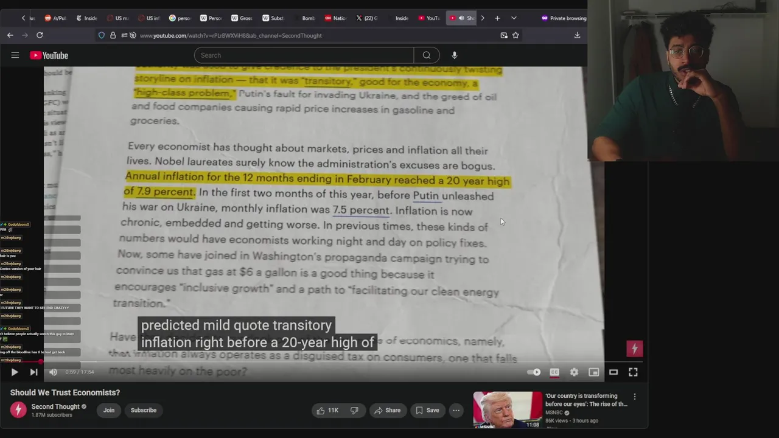Bookmark this page with star
This screenshot has width=779, height=438.
(x=515, y=35)
